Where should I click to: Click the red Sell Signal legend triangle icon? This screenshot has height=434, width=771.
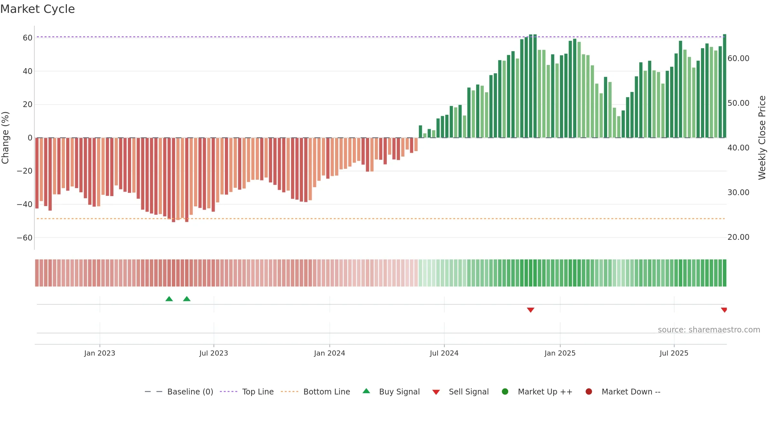(x=436, y=392)
